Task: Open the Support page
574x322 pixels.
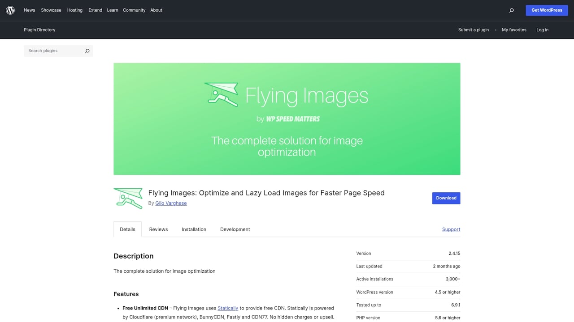Action: click(451, 229)
